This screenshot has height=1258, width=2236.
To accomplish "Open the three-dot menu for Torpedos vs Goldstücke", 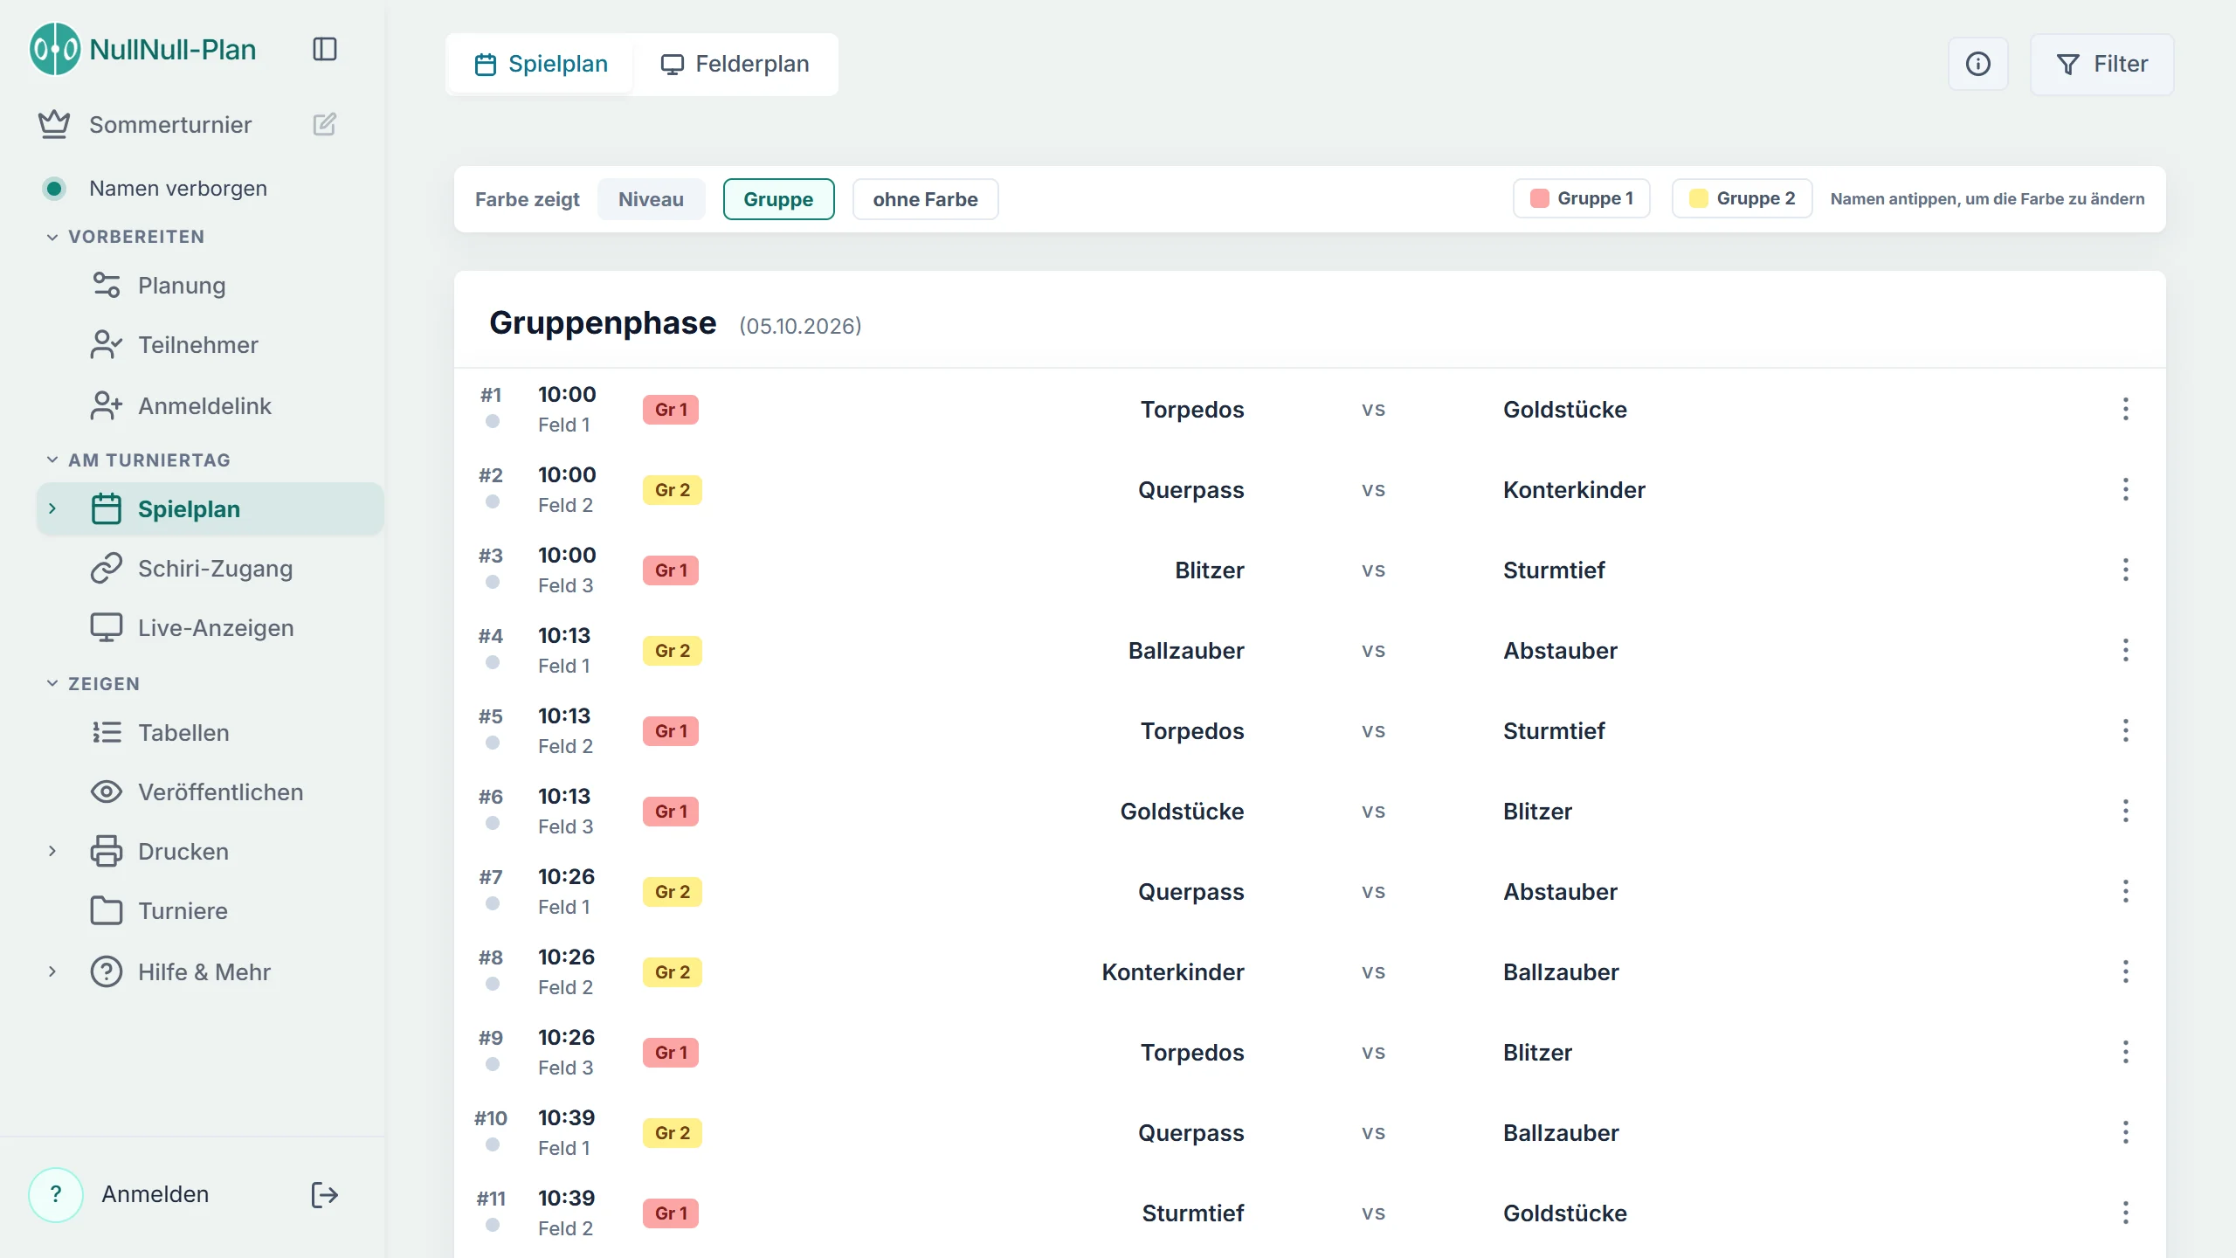I will coord(2126,409).
